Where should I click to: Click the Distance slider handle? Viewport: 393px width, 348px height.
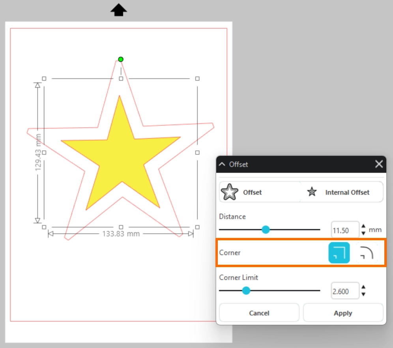tap(266, 229)
